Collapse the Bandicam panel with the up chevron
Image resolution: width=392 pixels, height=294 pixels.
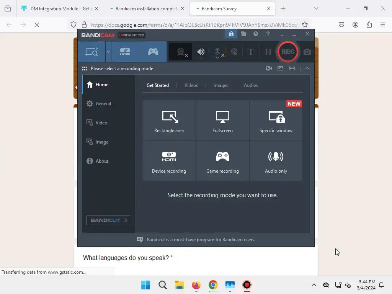pos(307,68)
